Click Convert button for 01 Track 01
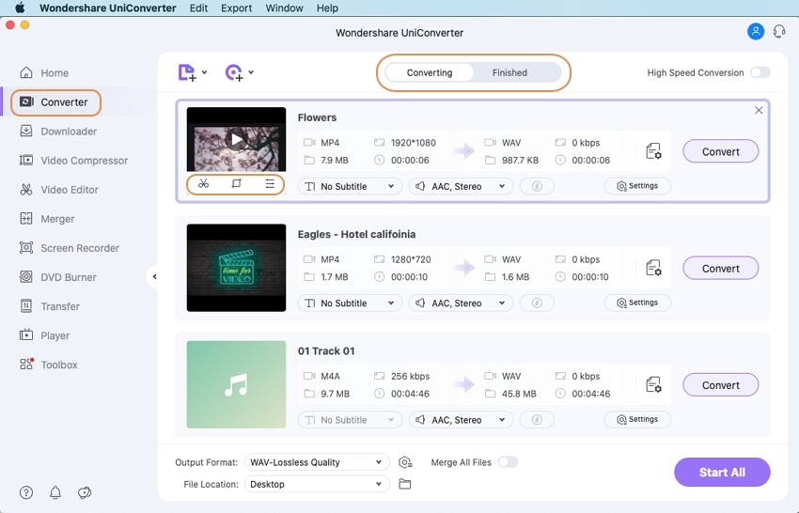The height and width of the screenshot is (513, 799). pos(720,385)
